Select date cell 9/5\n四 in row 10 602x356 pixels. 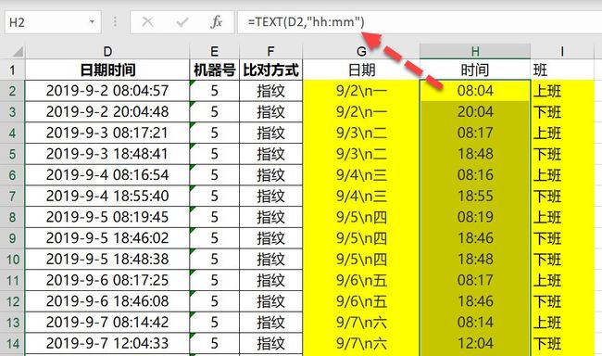click(x=361, y=259)
